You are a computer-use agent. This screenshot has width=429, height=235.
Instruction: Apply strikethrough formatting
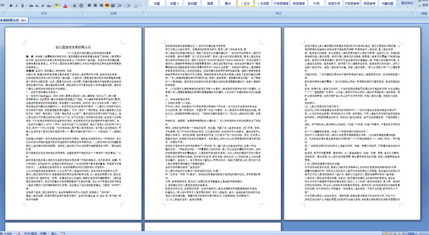tap(31, 6)
